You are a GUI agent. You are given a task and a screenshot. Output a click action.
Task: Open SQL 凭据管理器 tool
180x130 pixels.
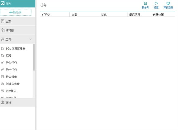(x=16, y=49)
